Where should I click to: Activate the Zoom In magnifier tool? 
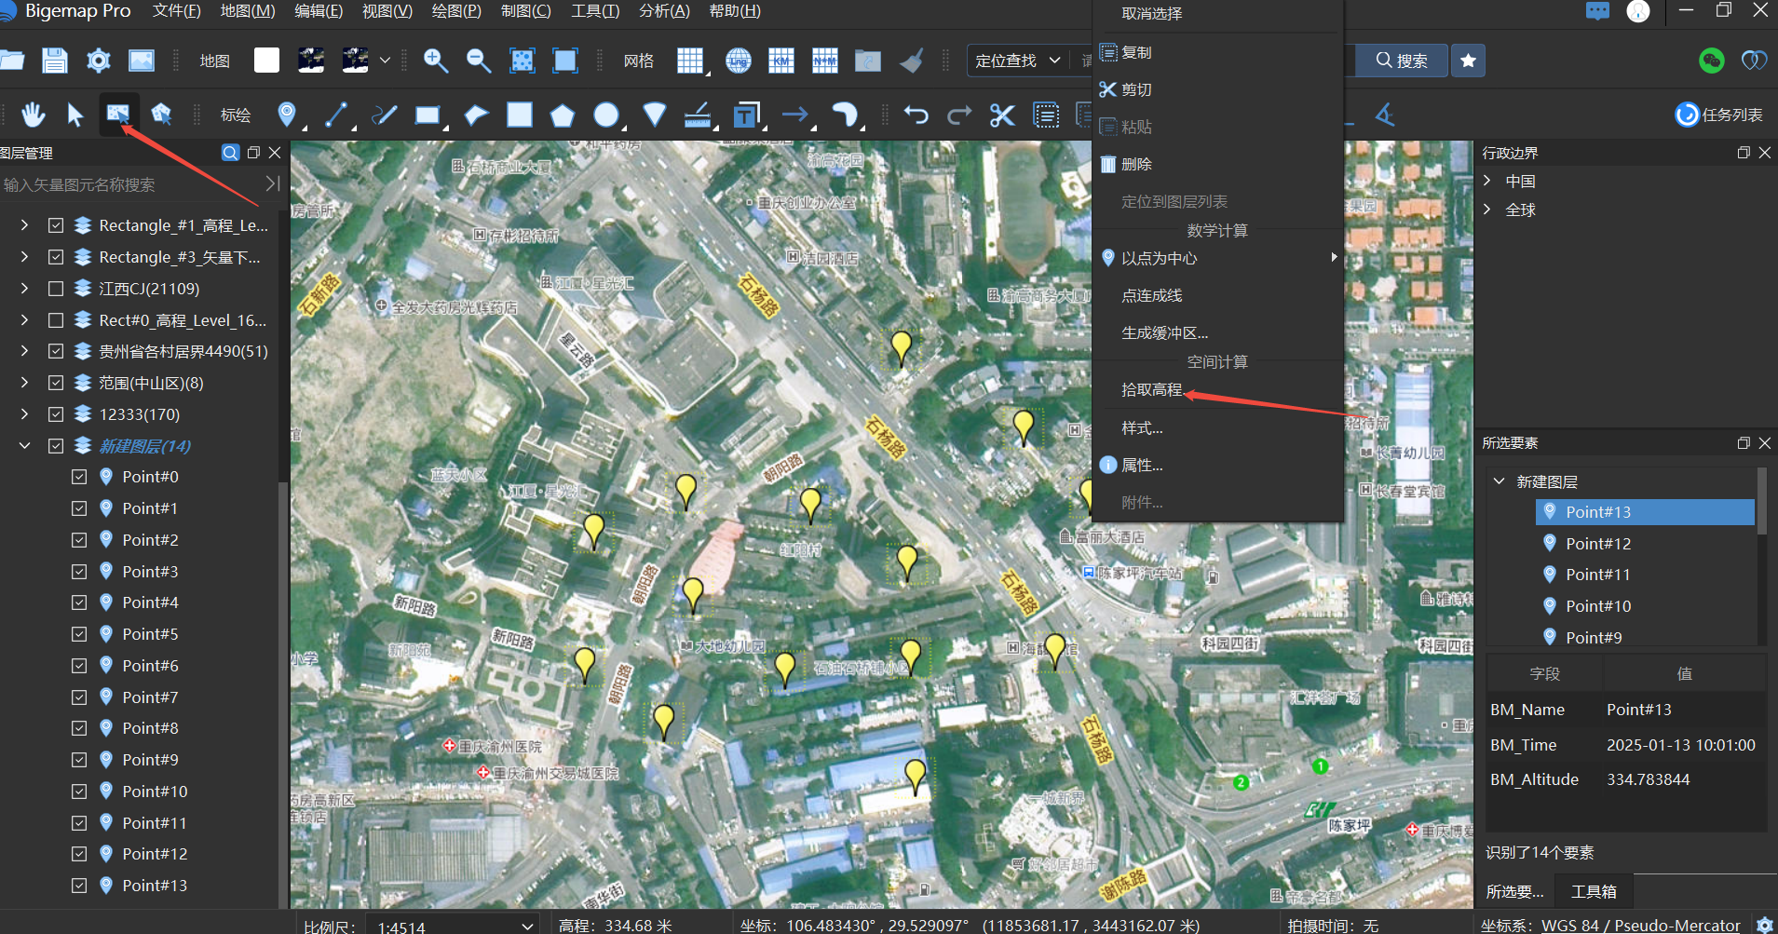click(434, 61)
